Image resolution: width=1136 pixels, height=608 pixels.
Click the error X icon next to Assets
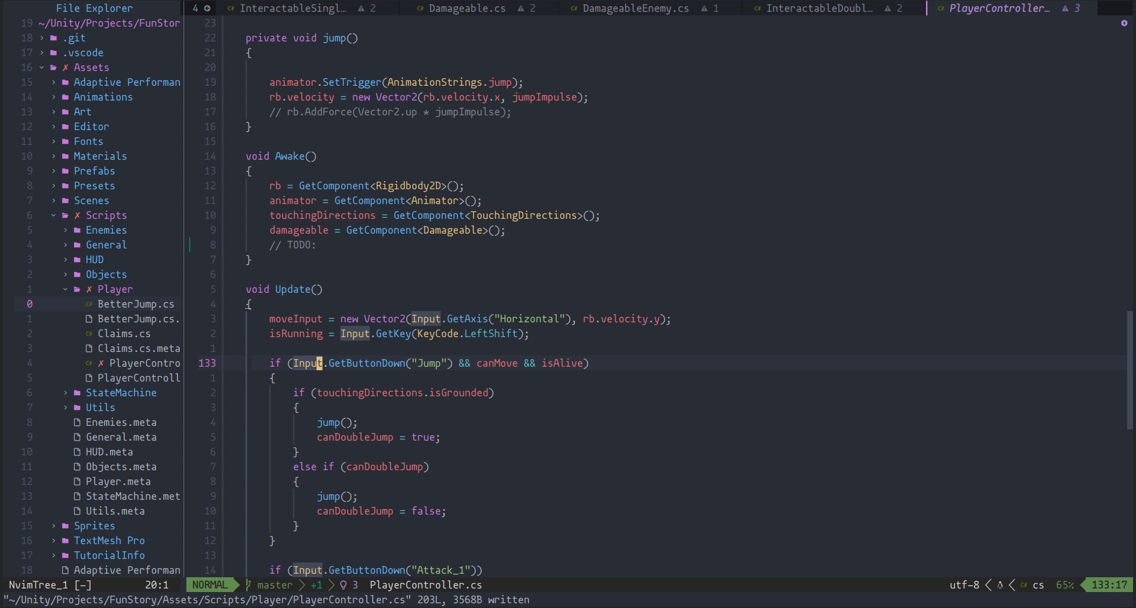point(66,67)
